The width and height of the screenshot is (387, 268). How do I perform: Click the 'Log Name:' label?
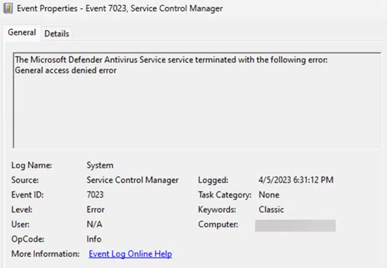[31, 165]
